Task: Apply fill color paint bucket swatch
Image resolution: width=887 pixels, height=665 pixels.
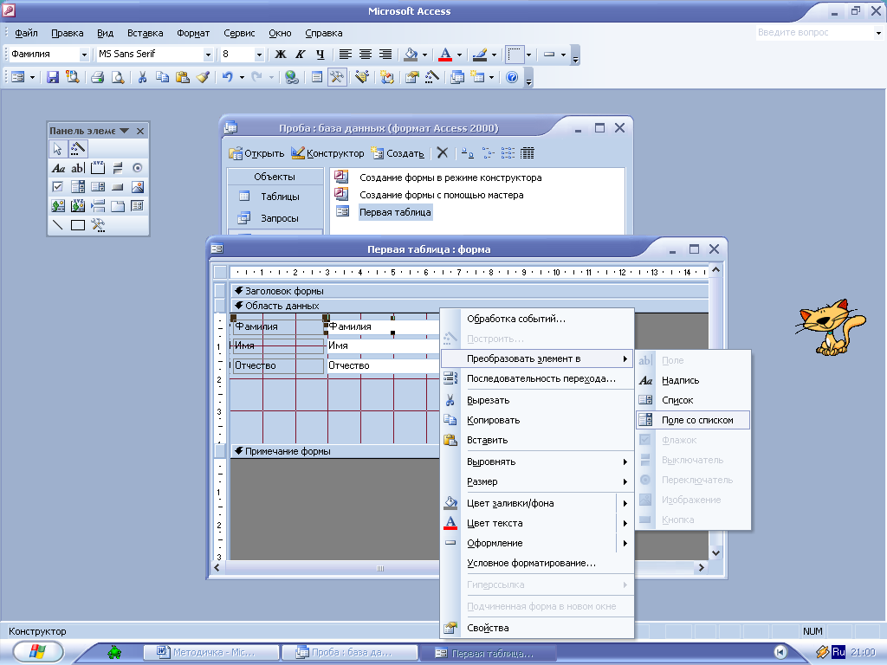Action: click(x=411, y=55)
